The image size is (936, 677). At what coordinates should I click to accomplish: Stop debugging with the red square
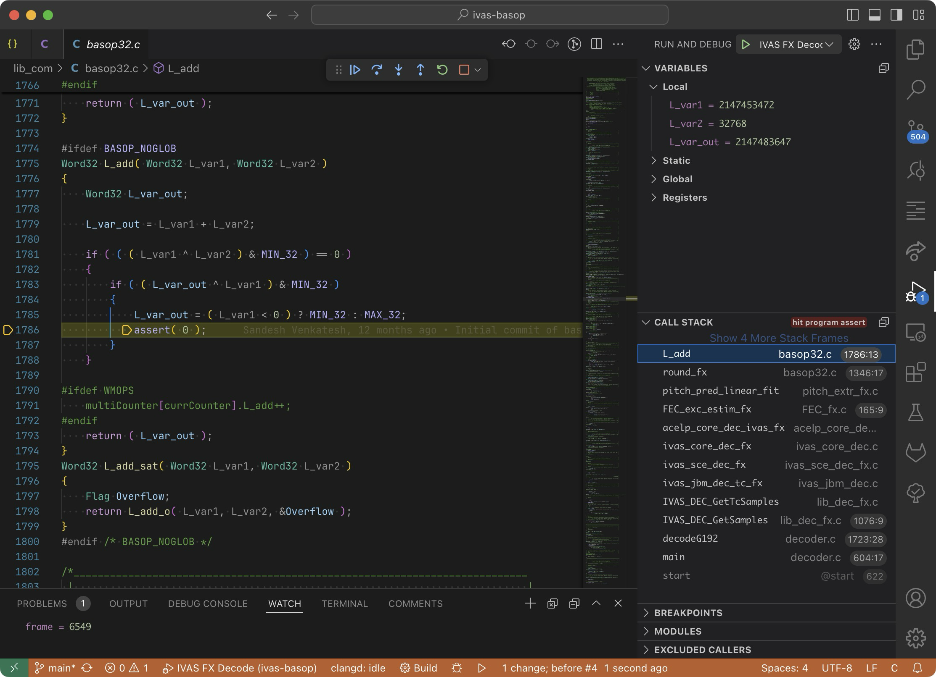pyautogui.click(x=464, y=70)
